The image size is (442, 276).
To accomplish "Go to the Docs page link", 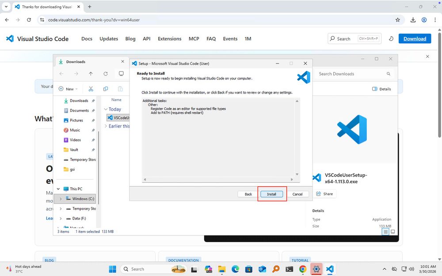I will pyautogui.click(x=87, y=39).
